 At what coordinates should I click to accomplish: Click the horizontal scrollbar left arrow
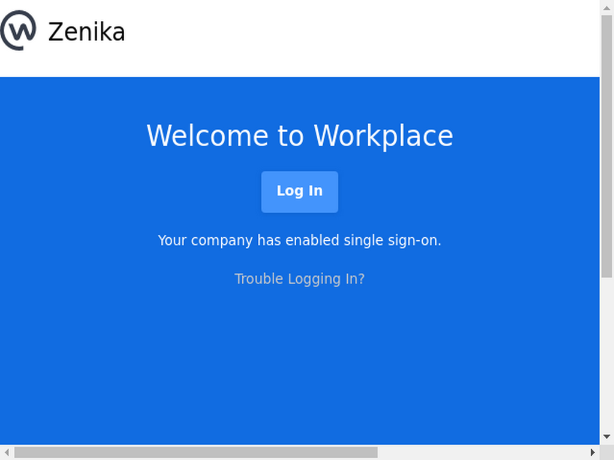point(7,452)
